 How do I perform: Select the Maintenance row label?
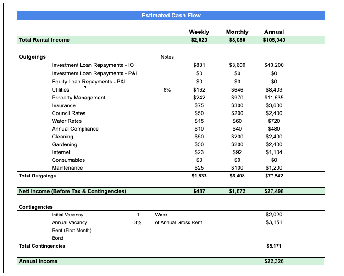pyautogui.click(x=67, y=168)
